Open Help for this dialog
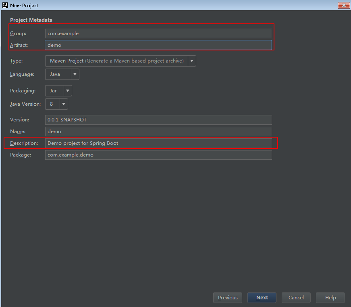The image size is (351, 307). [x=330, y=298]
